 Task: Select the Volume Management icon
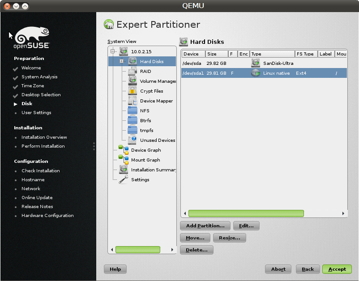click(x=132, y=81)
